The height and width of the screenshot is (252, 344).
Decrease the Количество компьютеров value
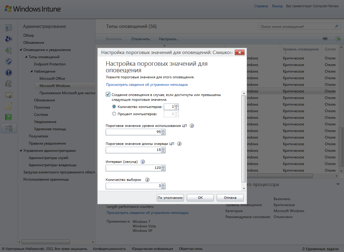coord(176,108)
